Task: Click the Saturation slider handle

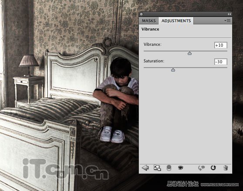Action: coord(173,70)
